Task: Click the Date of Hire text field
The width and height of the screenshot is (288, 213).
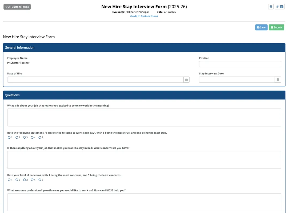Action: [x=95, y=80]
